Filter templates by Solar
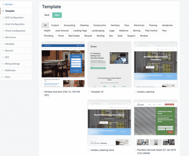The height and width of the screenshot is (156, 189). pyautogui.click(x=120, y=36)
